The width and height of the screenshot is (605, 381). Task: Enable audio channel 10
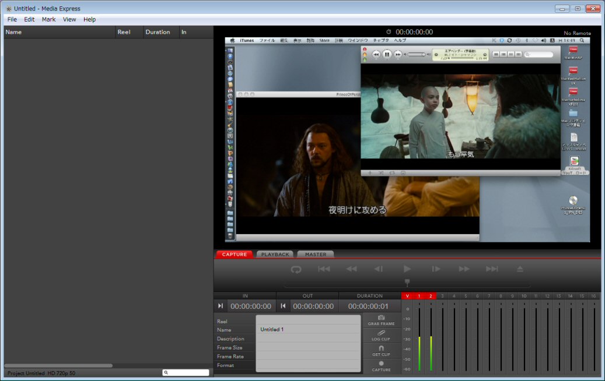[x=524, y=296]
